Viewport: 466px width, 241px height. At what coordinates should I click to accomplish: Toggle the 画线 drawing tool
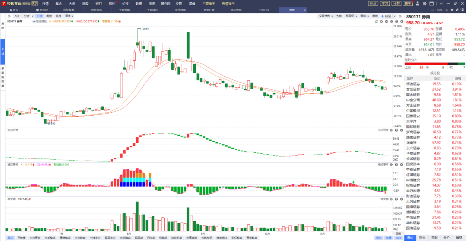[x=375, y=16]
